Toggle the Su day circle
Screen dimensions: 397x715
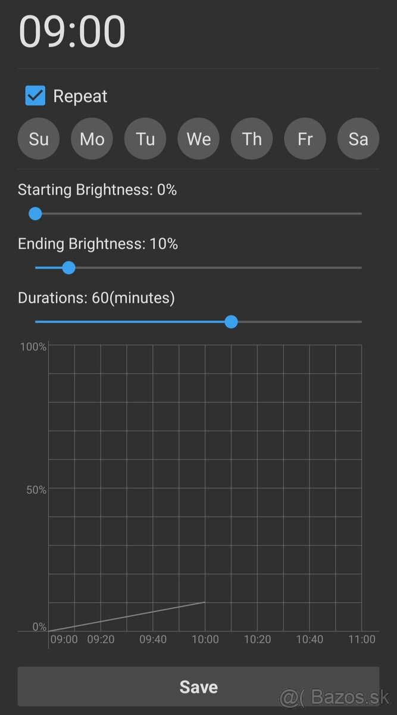coord(38,138)
